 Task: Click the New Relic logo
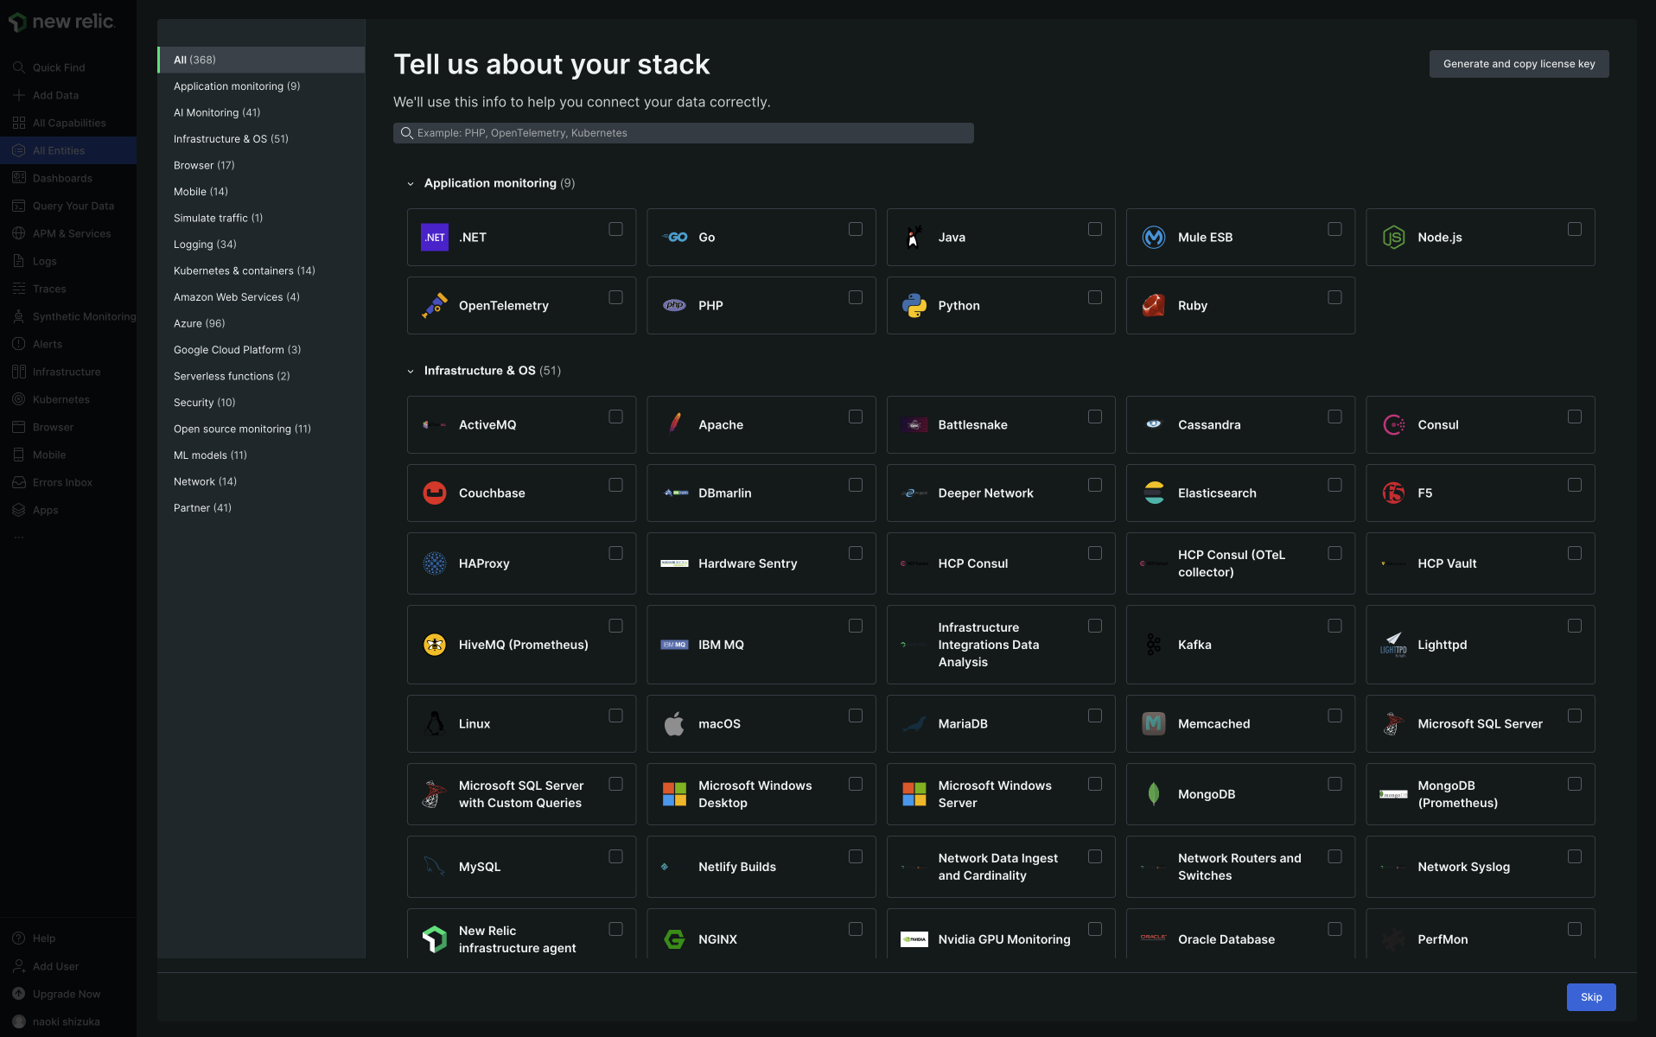[62, 22]
